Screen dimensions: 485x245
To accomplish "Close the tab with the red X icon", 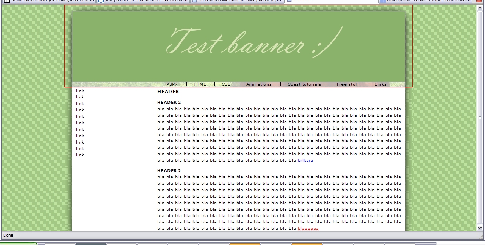I will coord(480,1).
